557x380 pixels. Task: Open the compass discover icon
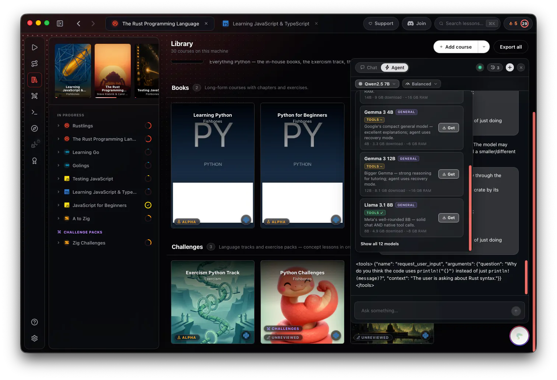pos(34,129)
